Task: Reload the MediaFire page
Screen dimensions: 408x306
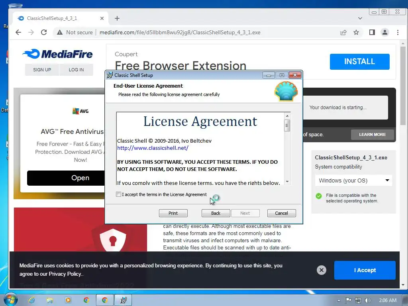Action: (x=44, y=32)
